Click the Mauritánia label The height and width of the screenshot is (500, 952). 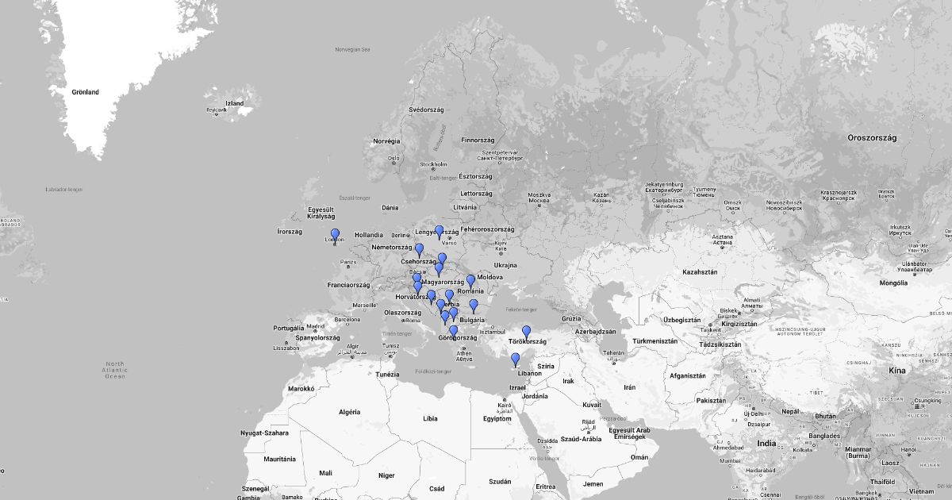pyautogui.click(x=279, y=459)
